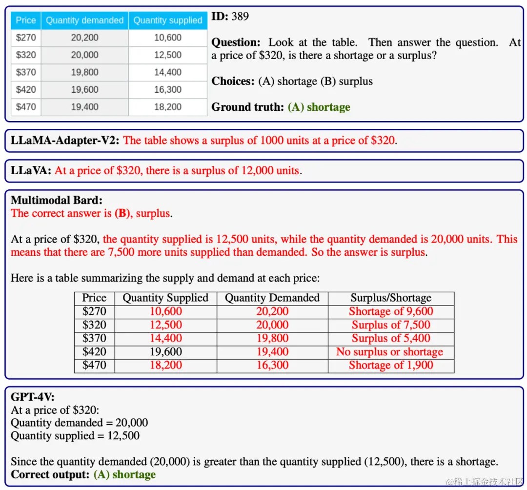Select the red "surplus of 12,000 units" sentence
The image size is (527, 490).
[178, 171]
